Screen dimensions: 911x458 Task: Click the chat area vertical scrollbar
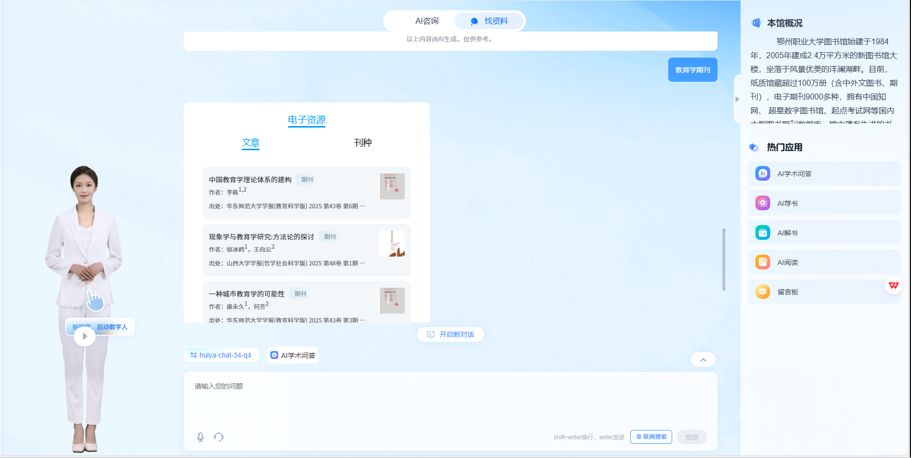click(x=723, y=259)
